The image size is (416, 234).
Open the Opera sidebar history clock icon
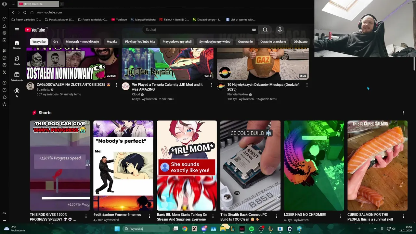pyautogui.click(x=5, y=90)
